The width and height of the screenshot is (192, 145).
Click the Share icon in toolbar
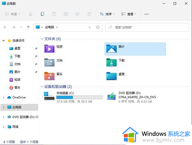[78, 14]
